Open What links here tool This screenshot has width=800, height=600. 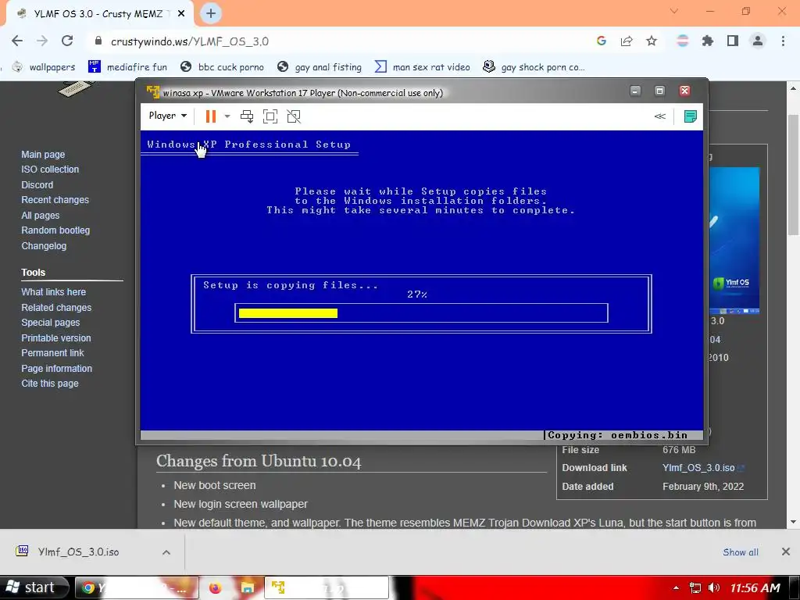54,292
